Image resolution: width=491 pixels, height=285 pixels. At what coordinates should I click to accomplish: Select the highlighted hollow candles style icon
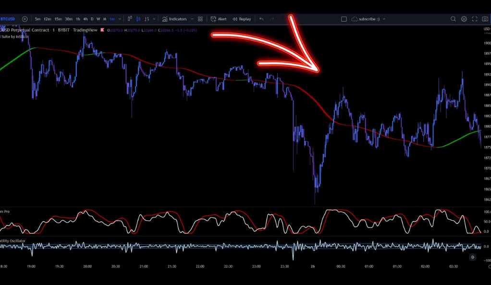138,19
